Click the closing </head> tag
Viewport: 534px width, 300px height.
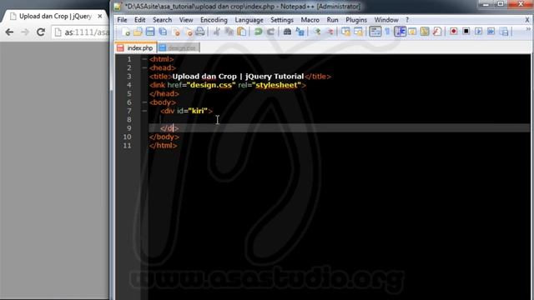pyautogui.click(x=164, y=93)
